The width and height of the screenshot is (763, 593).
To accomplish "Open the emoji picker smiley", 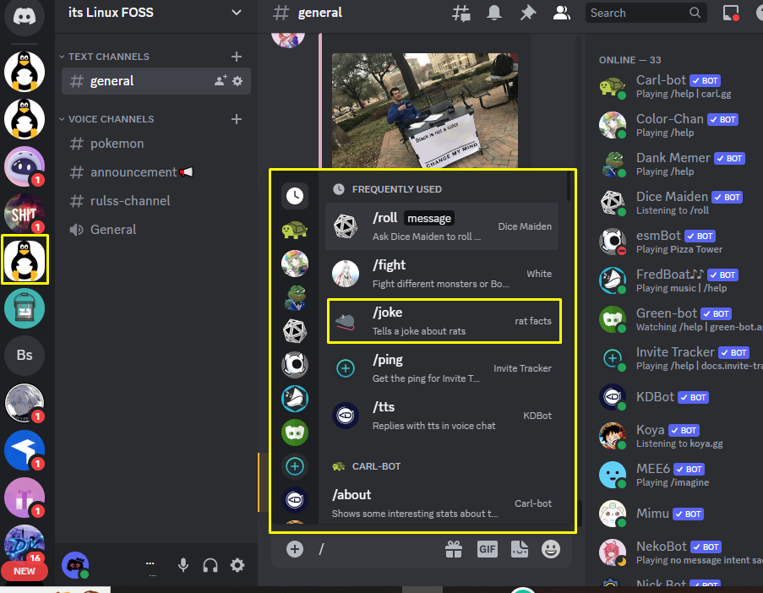I will (x=551, y=549).
